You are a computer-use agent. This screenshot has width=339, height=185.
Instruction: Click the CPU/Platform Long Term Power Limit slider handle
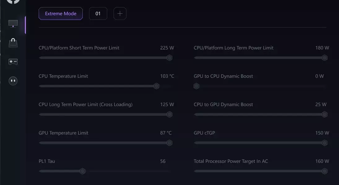[324, 58]
